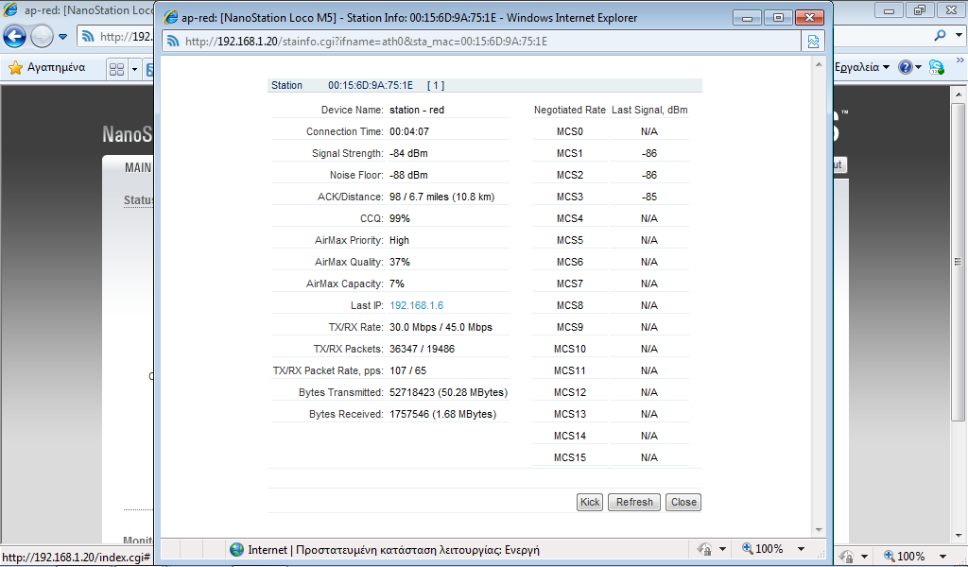Click the search magnifier in main browser

pyautogui.click(x=940, y=35)
